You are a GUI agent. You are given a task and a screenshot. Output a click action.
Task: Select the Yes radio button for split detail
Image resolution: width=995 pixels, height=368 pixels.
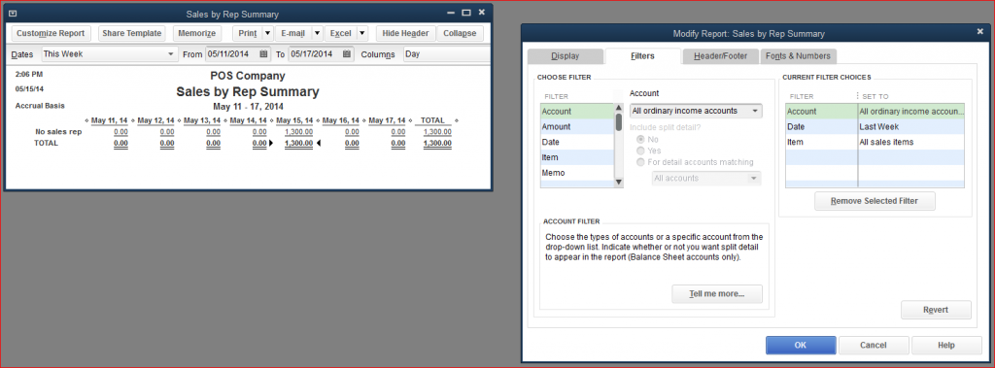(x=640, y=151)
